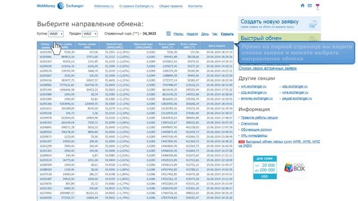Open О сервисе Exchanger.ru menu item
This screenshot has width=358, height=201.
(x=136, y=6)
